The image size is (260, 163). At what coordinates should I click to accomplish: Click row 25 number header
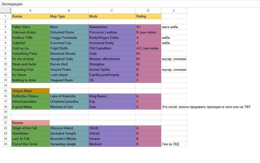pos(6,144)
